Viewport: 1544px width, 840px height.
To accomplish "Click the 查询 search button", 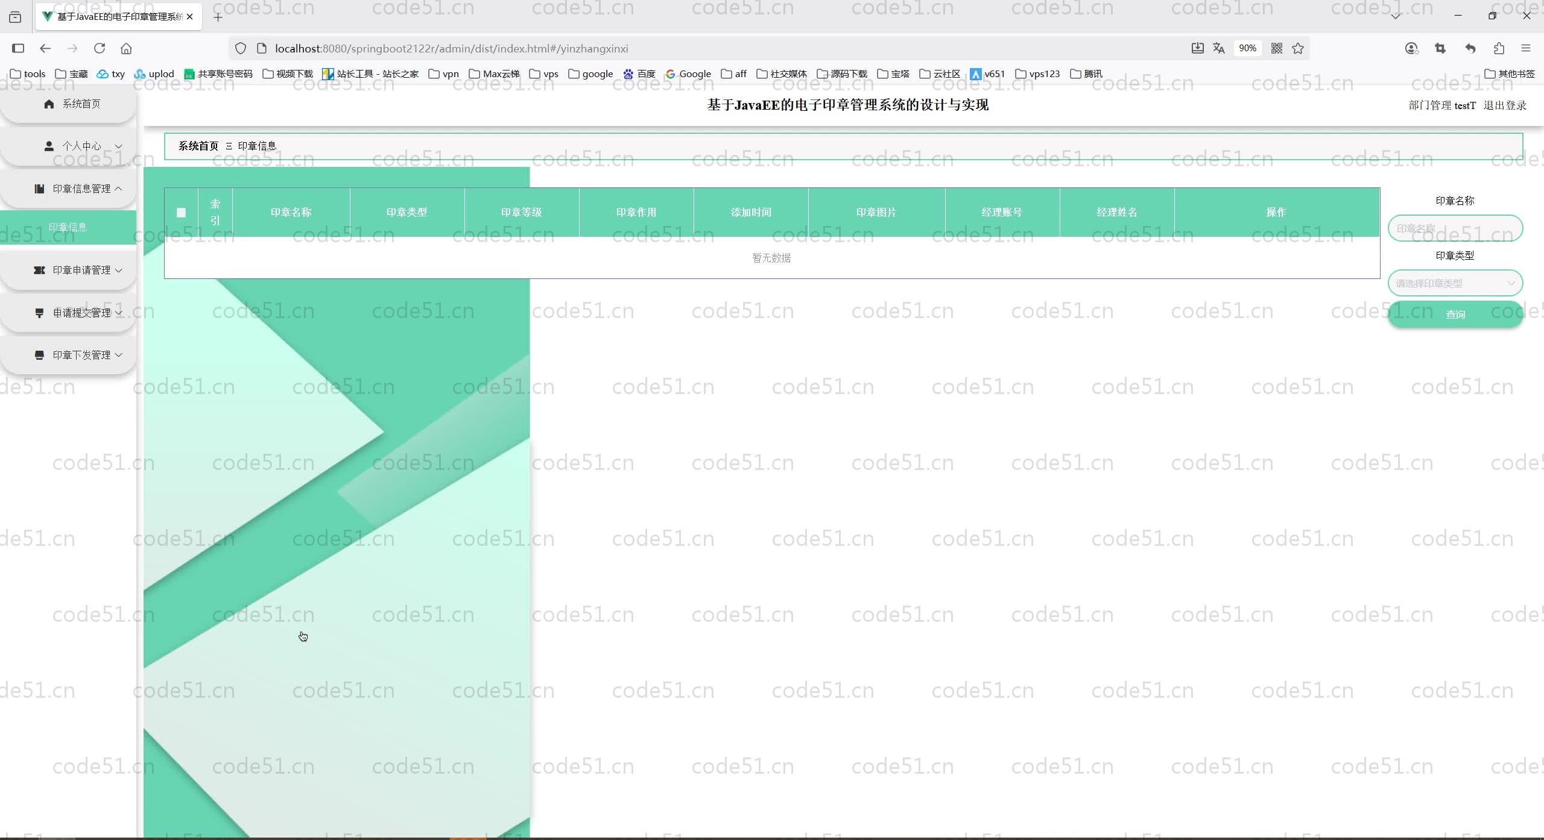I will coord(1455,315).
